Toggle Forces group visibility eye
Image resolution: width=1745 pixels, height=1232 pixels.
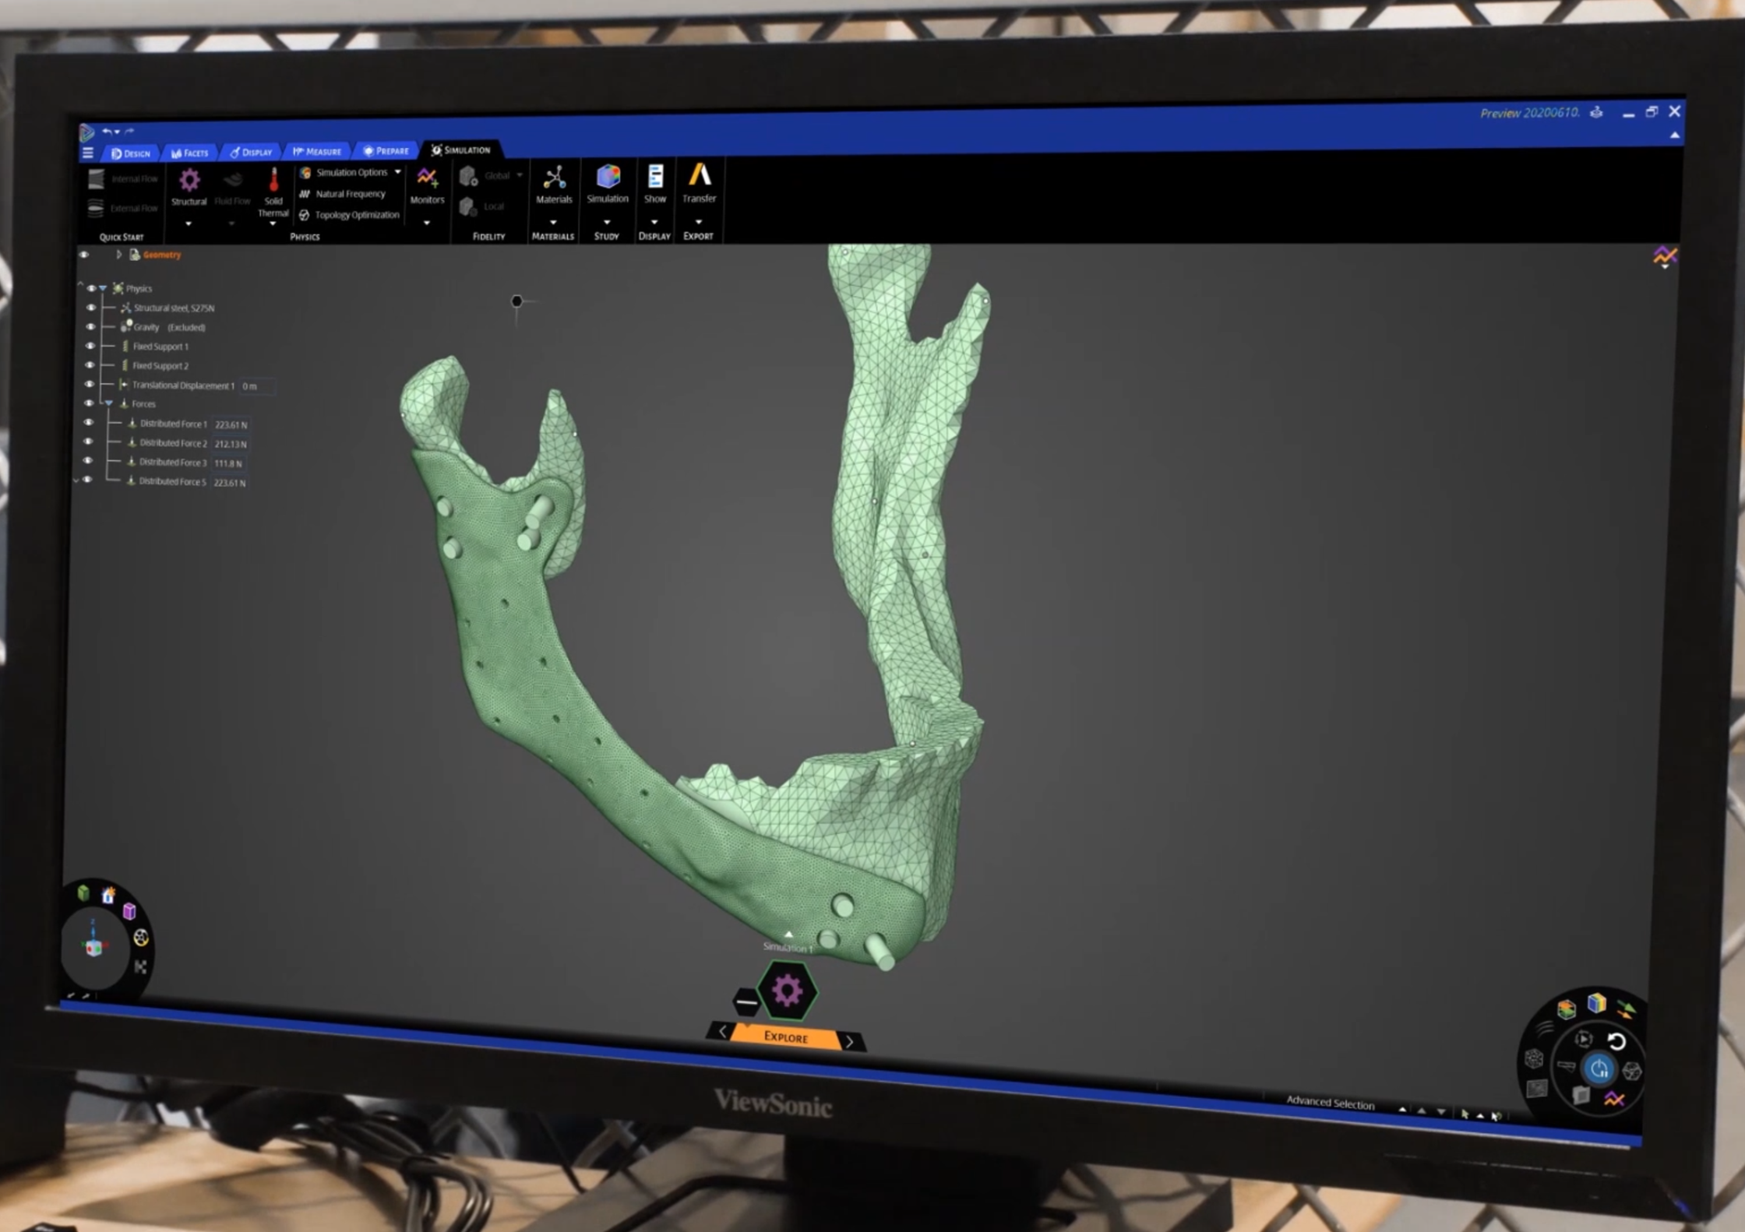click(89, 403)
